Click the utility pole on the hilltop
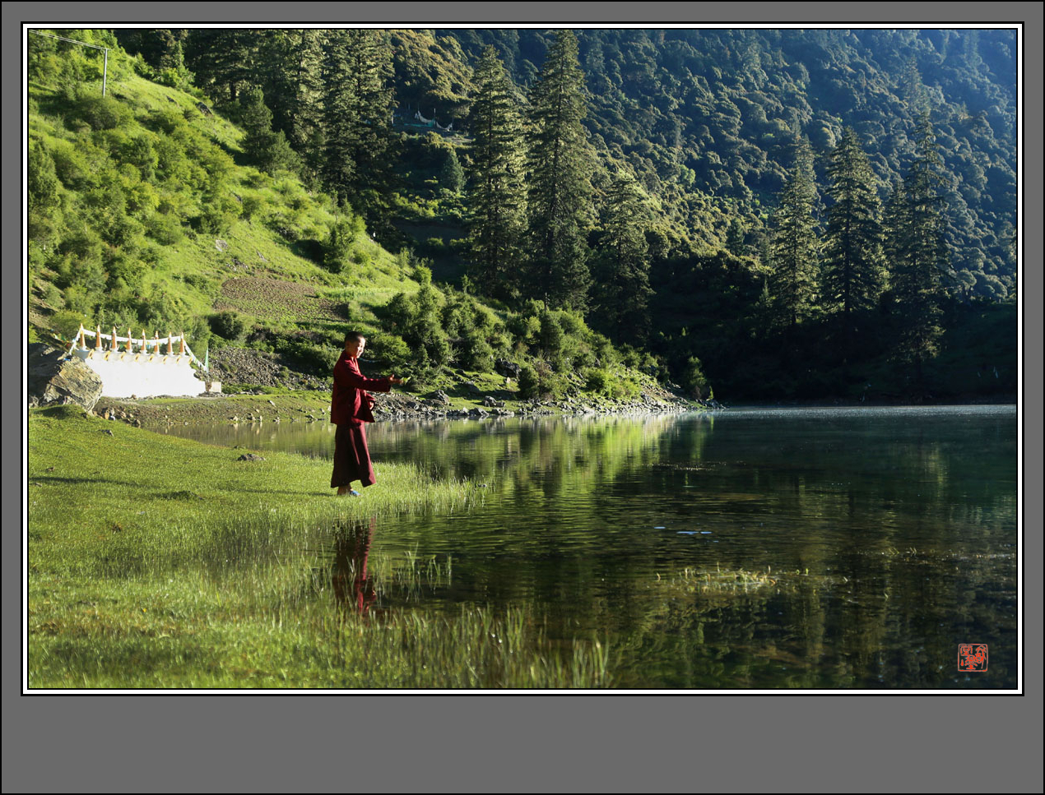 click(105, 70)
